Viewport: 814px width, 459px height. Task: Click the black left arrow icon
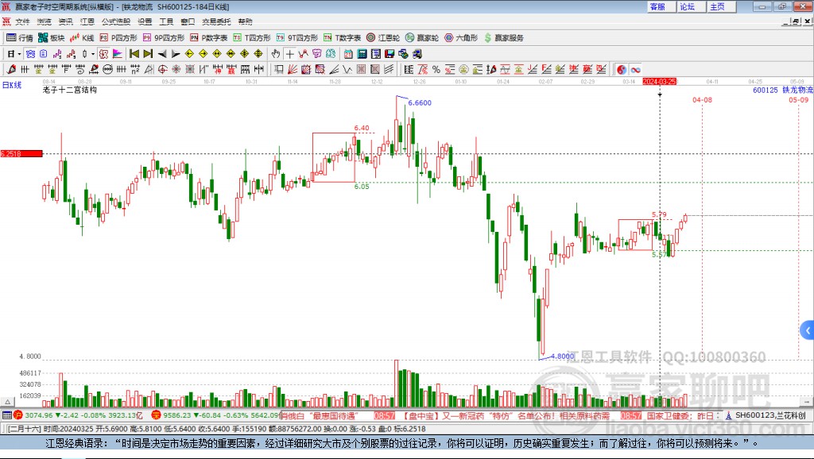[x=162, y=54]
